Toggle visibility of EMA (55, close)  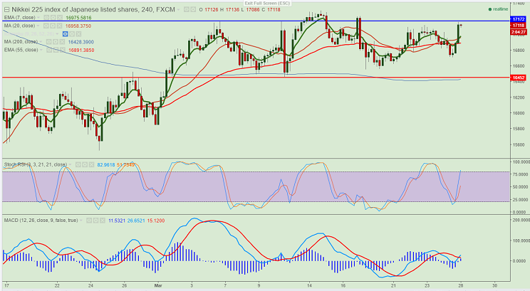[49, 50]
